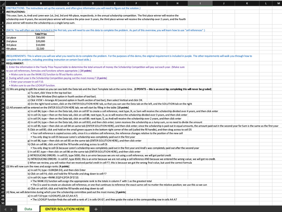Click the 4th place cell
This screenshot has width=282, height=212.
pos(16,48)
